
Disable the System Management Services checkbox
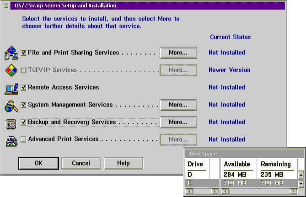pos(24,105)
